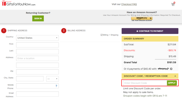Click the Grand Total $161.59 value
The image size is (182, 99).
[x=172, y=62]
